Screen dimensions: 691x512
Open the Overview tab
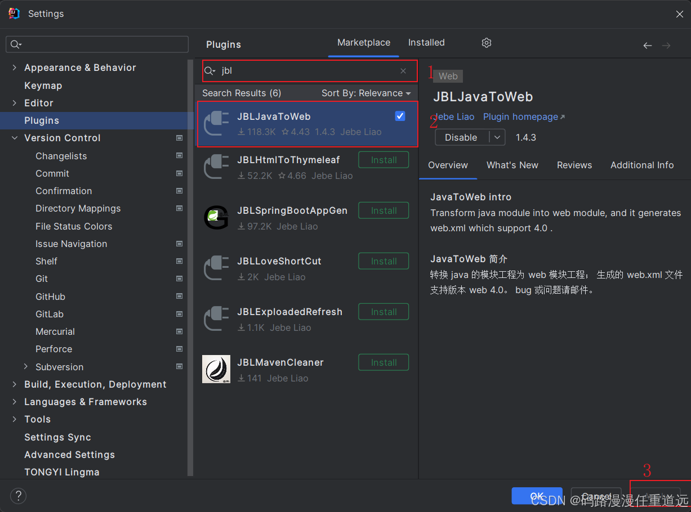[448, 165]
